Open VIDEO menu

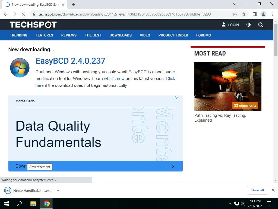(x=145, y=35)
